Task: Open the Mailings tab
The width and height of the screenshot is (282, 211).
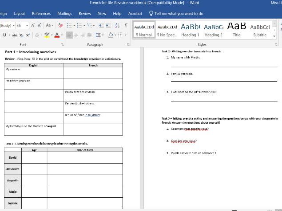Action: click(x=65, y=14)
